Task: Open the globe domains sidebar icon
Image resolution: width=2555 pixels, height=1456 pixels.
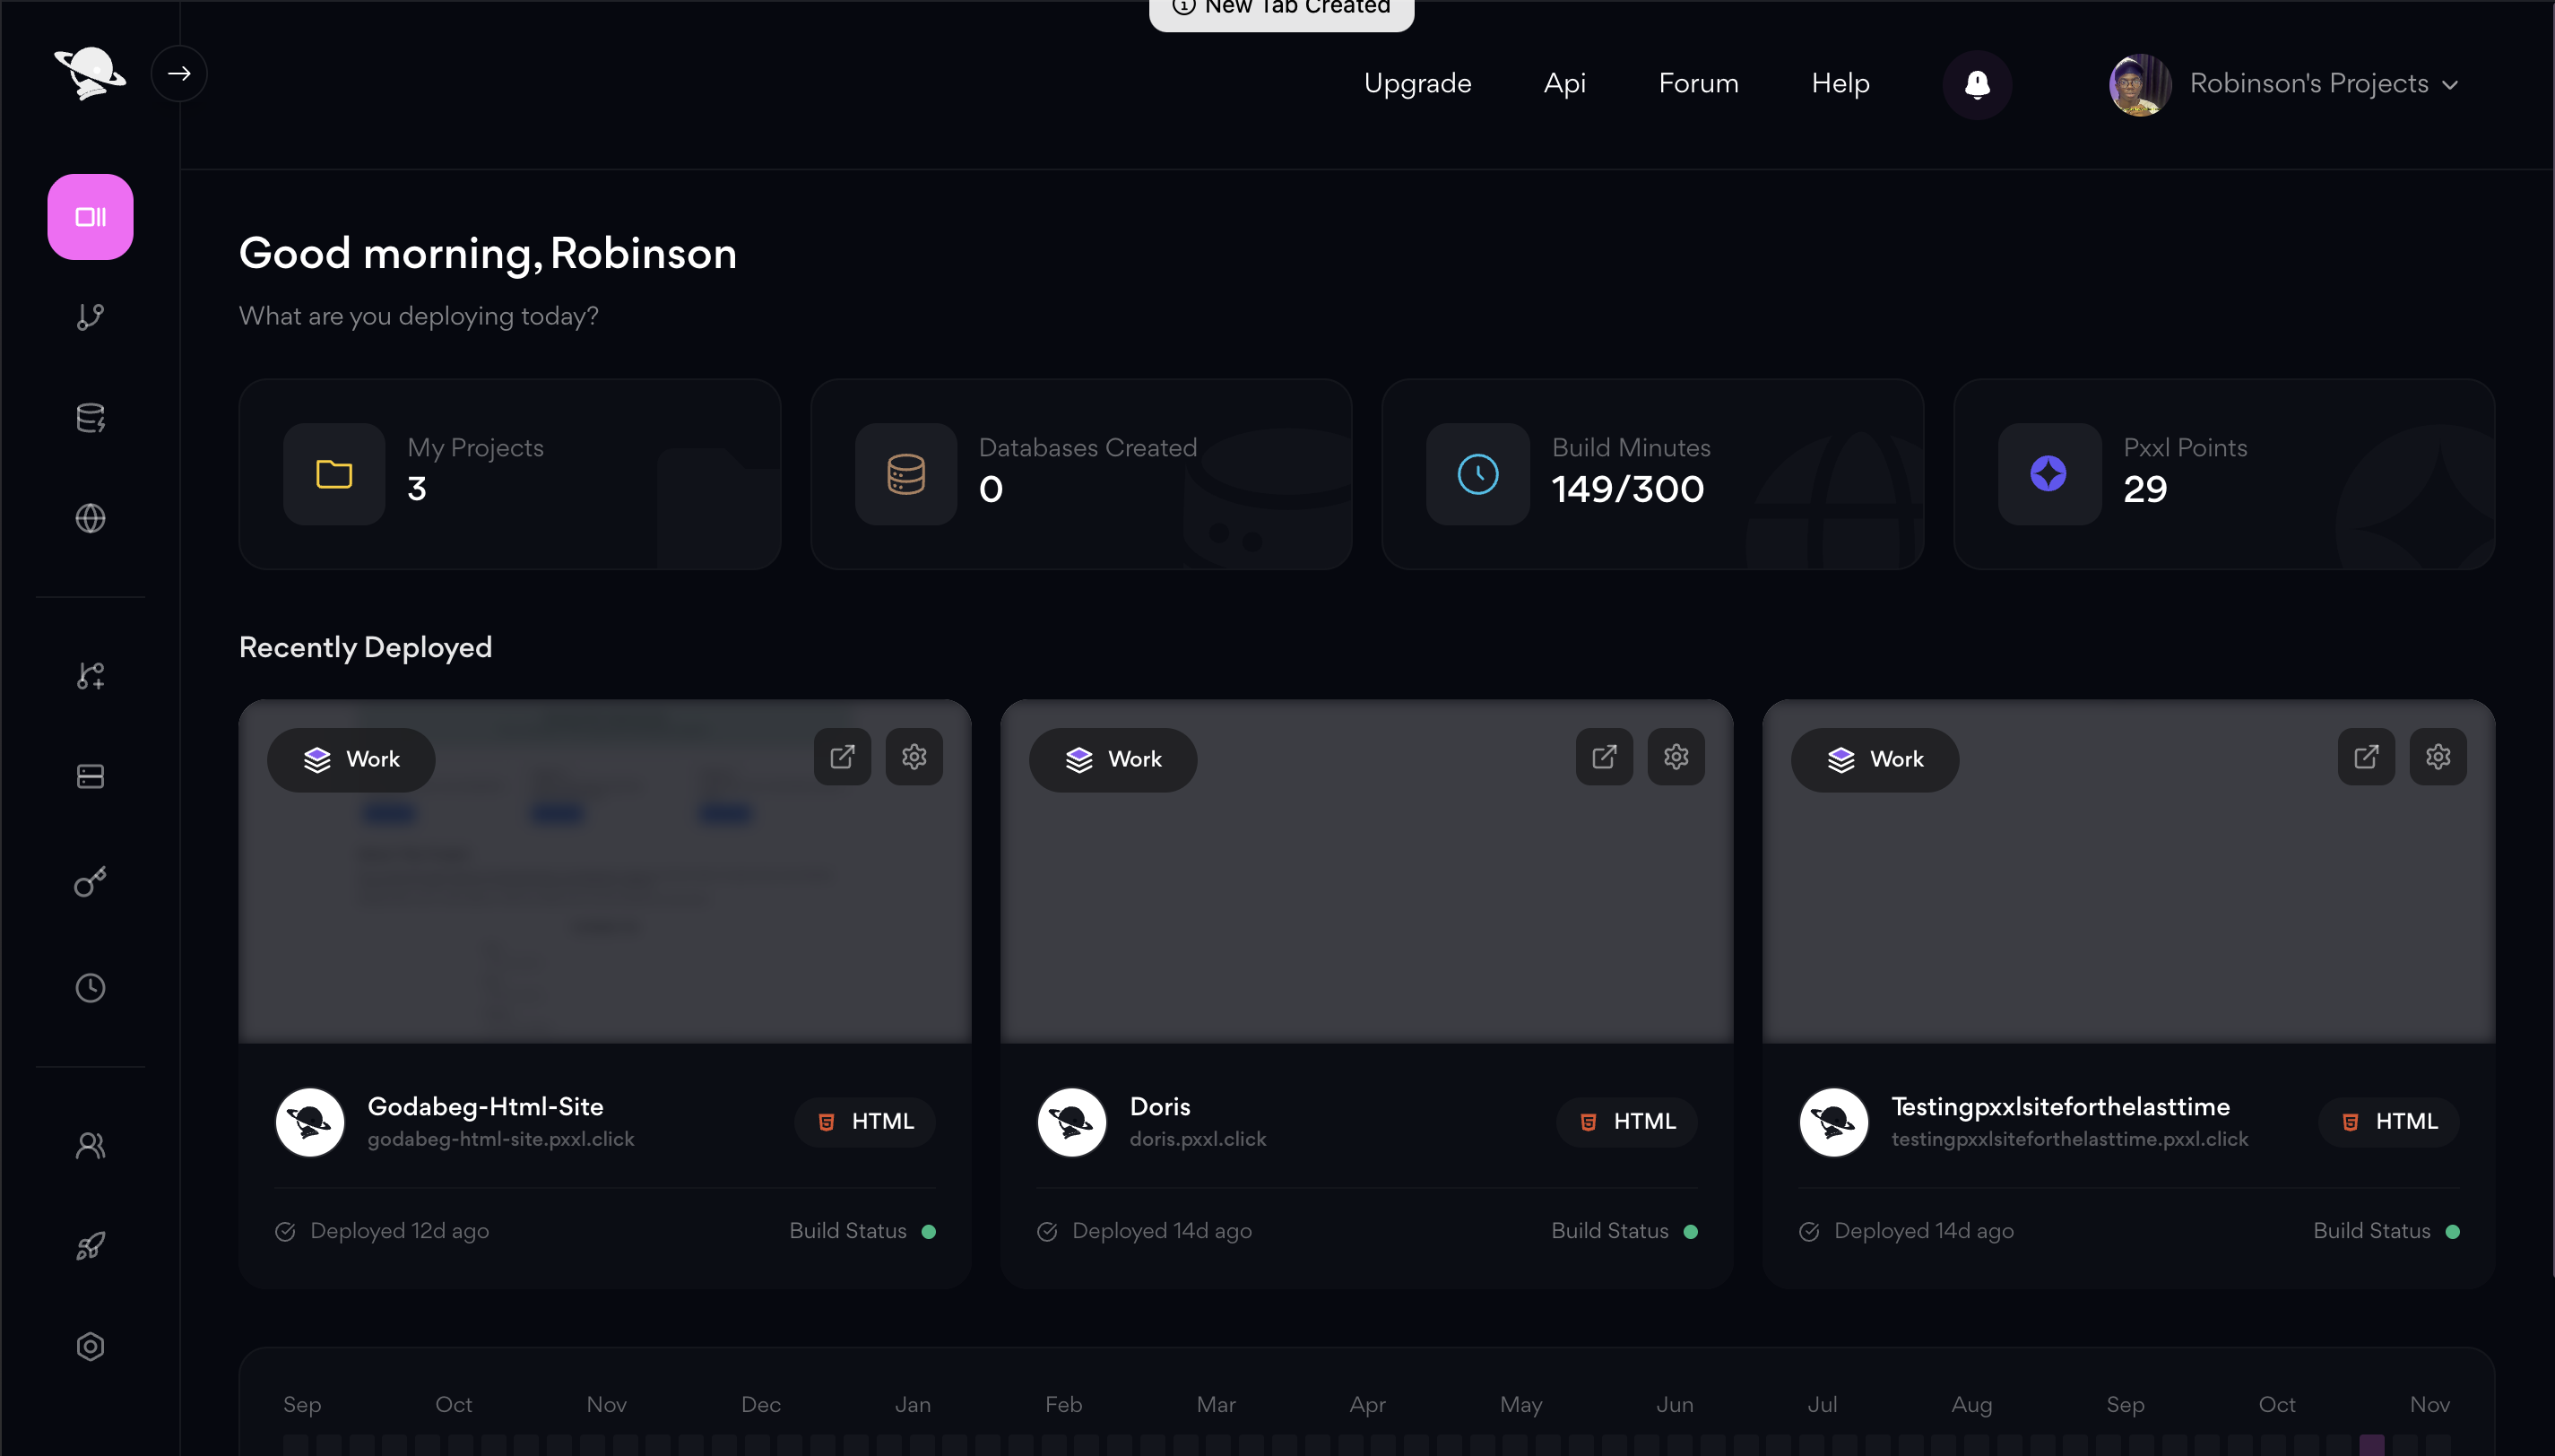Action: coord(90,518)
